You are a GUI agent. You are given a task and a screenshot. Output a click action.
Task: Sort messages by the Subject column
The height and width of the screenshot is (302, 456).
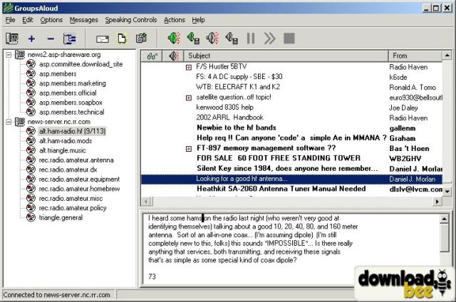(x=286, y=56)
